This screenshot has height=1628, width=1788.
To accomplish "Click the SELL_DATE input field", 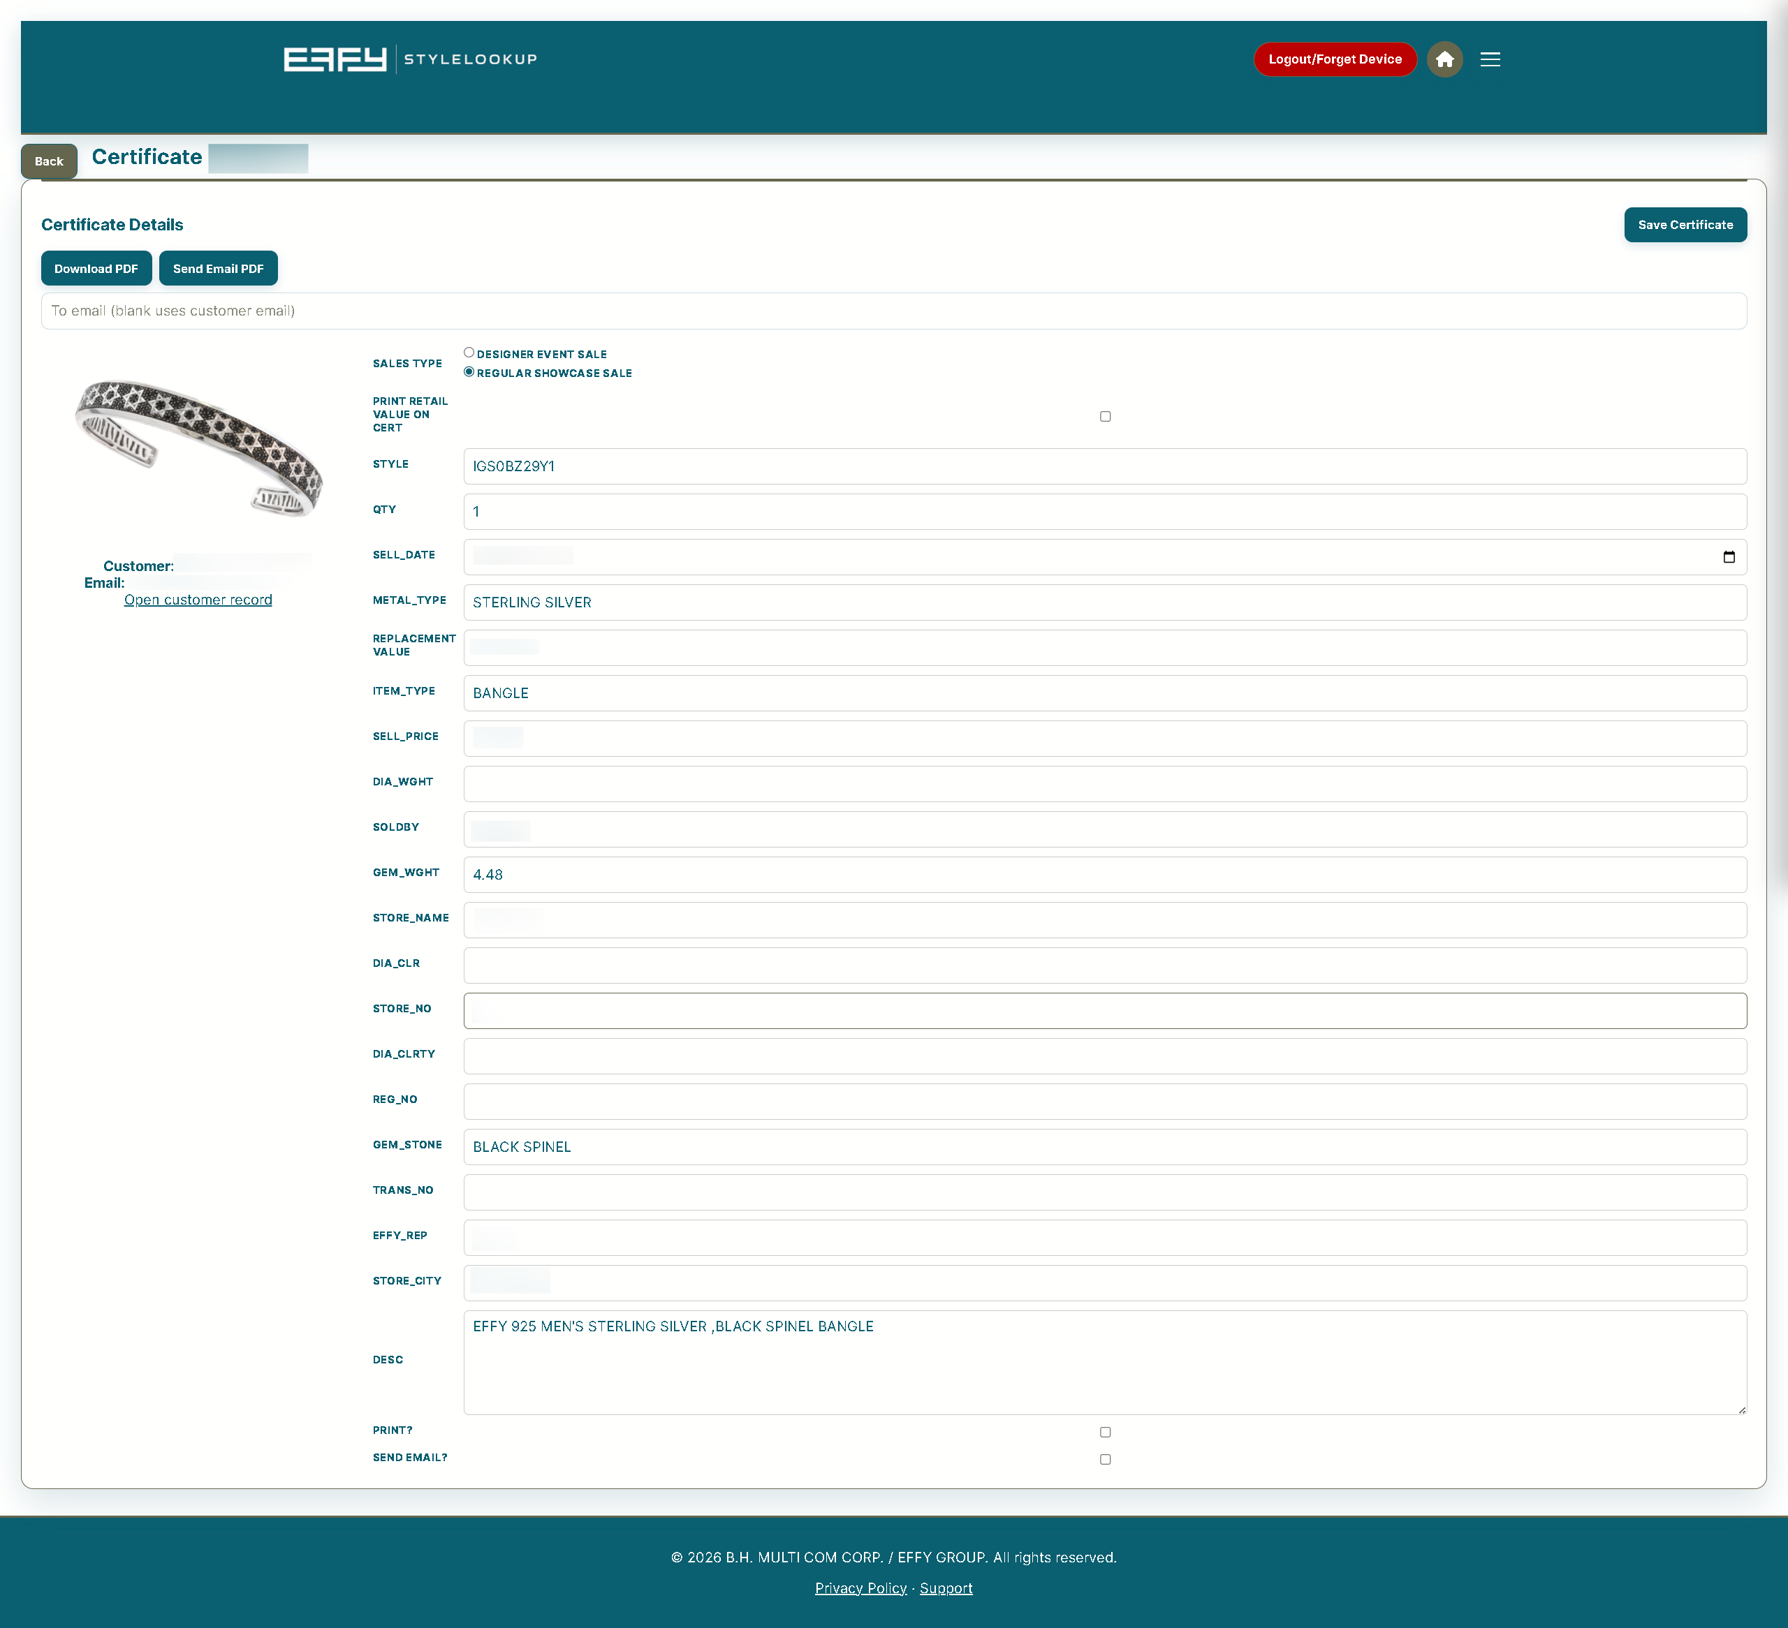I will click(1105, 557).
